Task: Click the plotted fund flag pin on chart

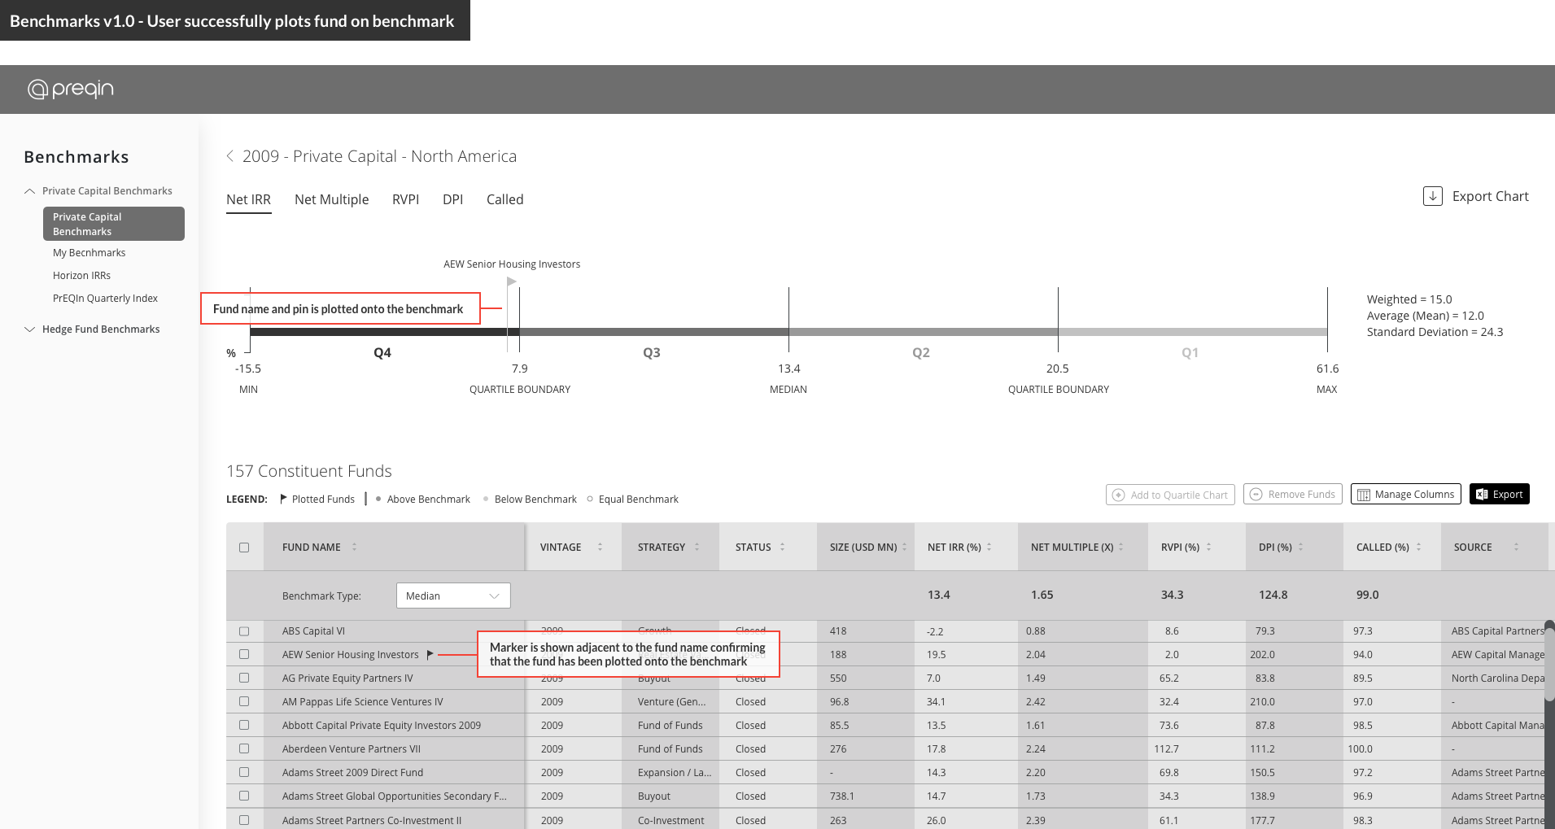Action: tap(511, 281)
